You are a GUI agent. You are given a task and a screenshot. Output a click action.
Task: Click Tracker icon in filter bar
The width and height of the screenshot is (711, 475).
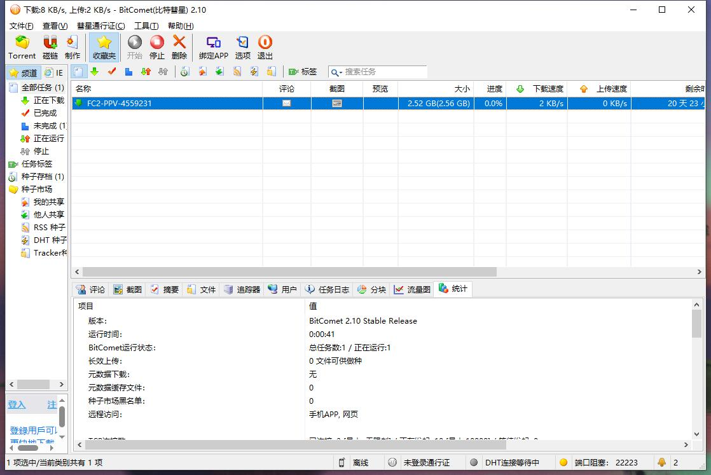pos(271,72)
